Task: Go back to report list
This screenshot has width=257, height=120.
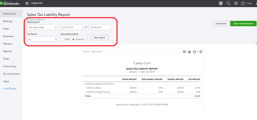Action: click(x=37, y=19)
